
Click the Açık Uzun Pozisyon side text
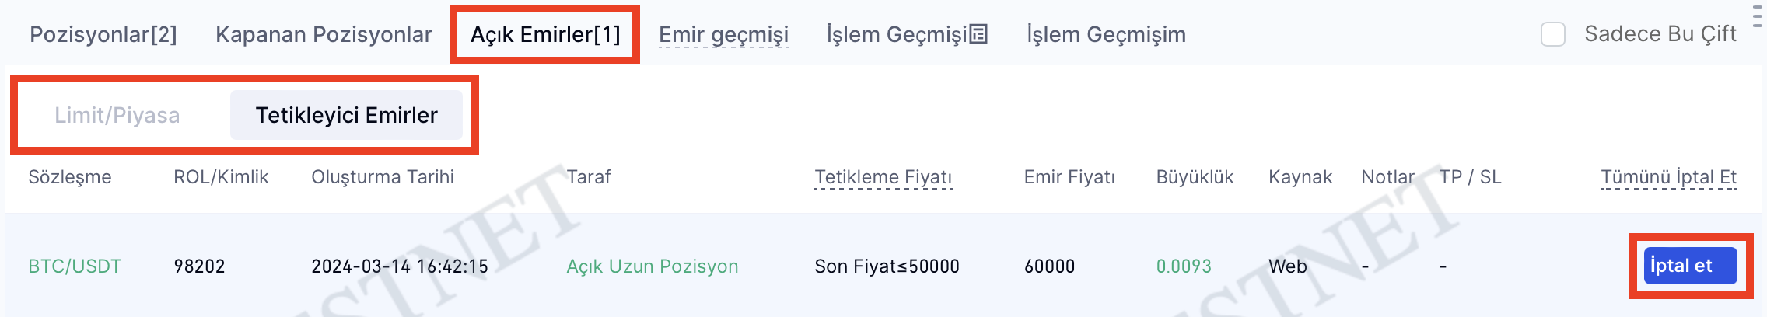tap(652, 266)
